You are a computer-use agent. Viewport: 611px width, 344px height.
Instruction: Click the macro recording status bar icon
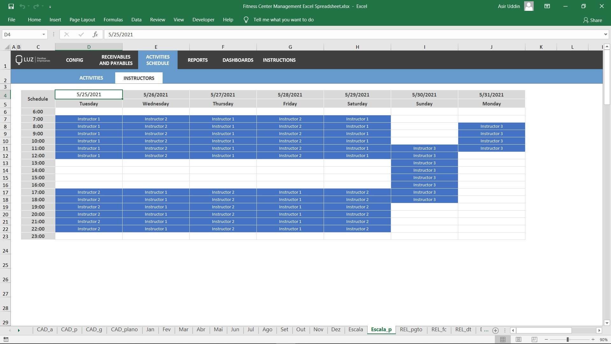(6, 340)
